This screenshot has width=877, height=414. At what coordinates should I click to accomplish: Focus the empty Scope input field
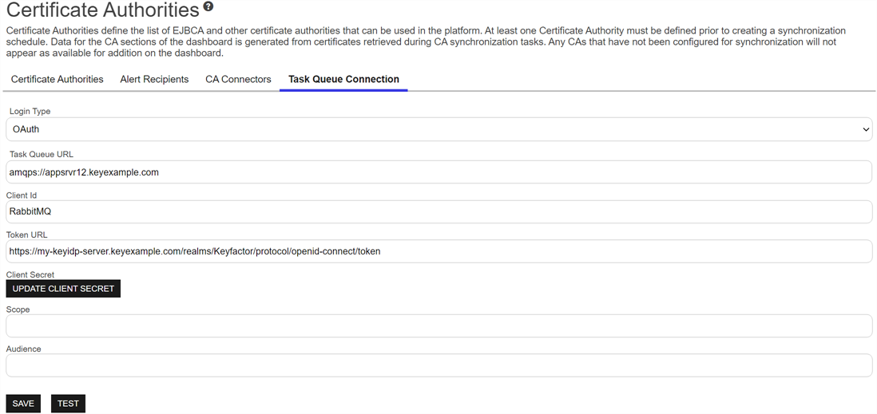[x=439, y=325]
